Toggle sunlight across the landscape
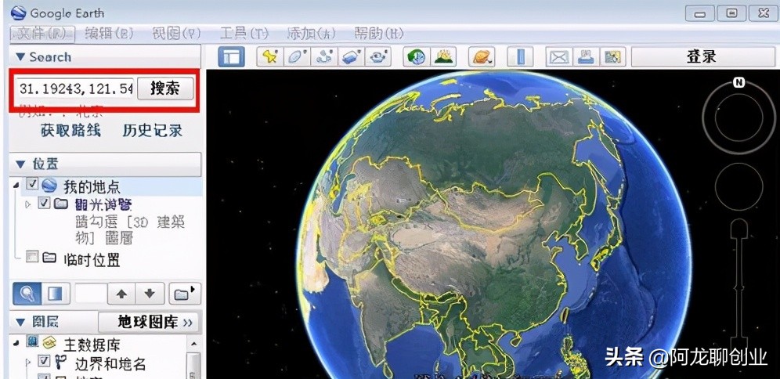Image resolution: width=780 pixels, height=379 pixels. coord(444,56)
